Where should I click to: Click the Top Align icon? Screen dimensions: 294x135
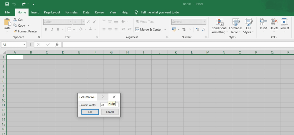tap(104, 21)
